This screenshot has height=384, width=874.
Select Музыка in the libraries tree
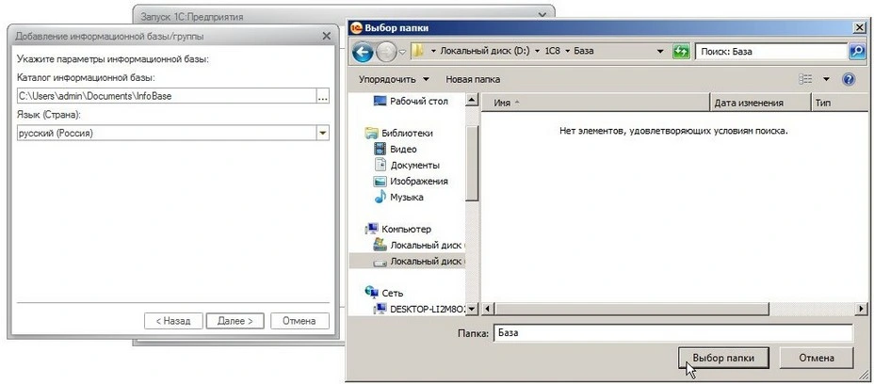(406, 197)
